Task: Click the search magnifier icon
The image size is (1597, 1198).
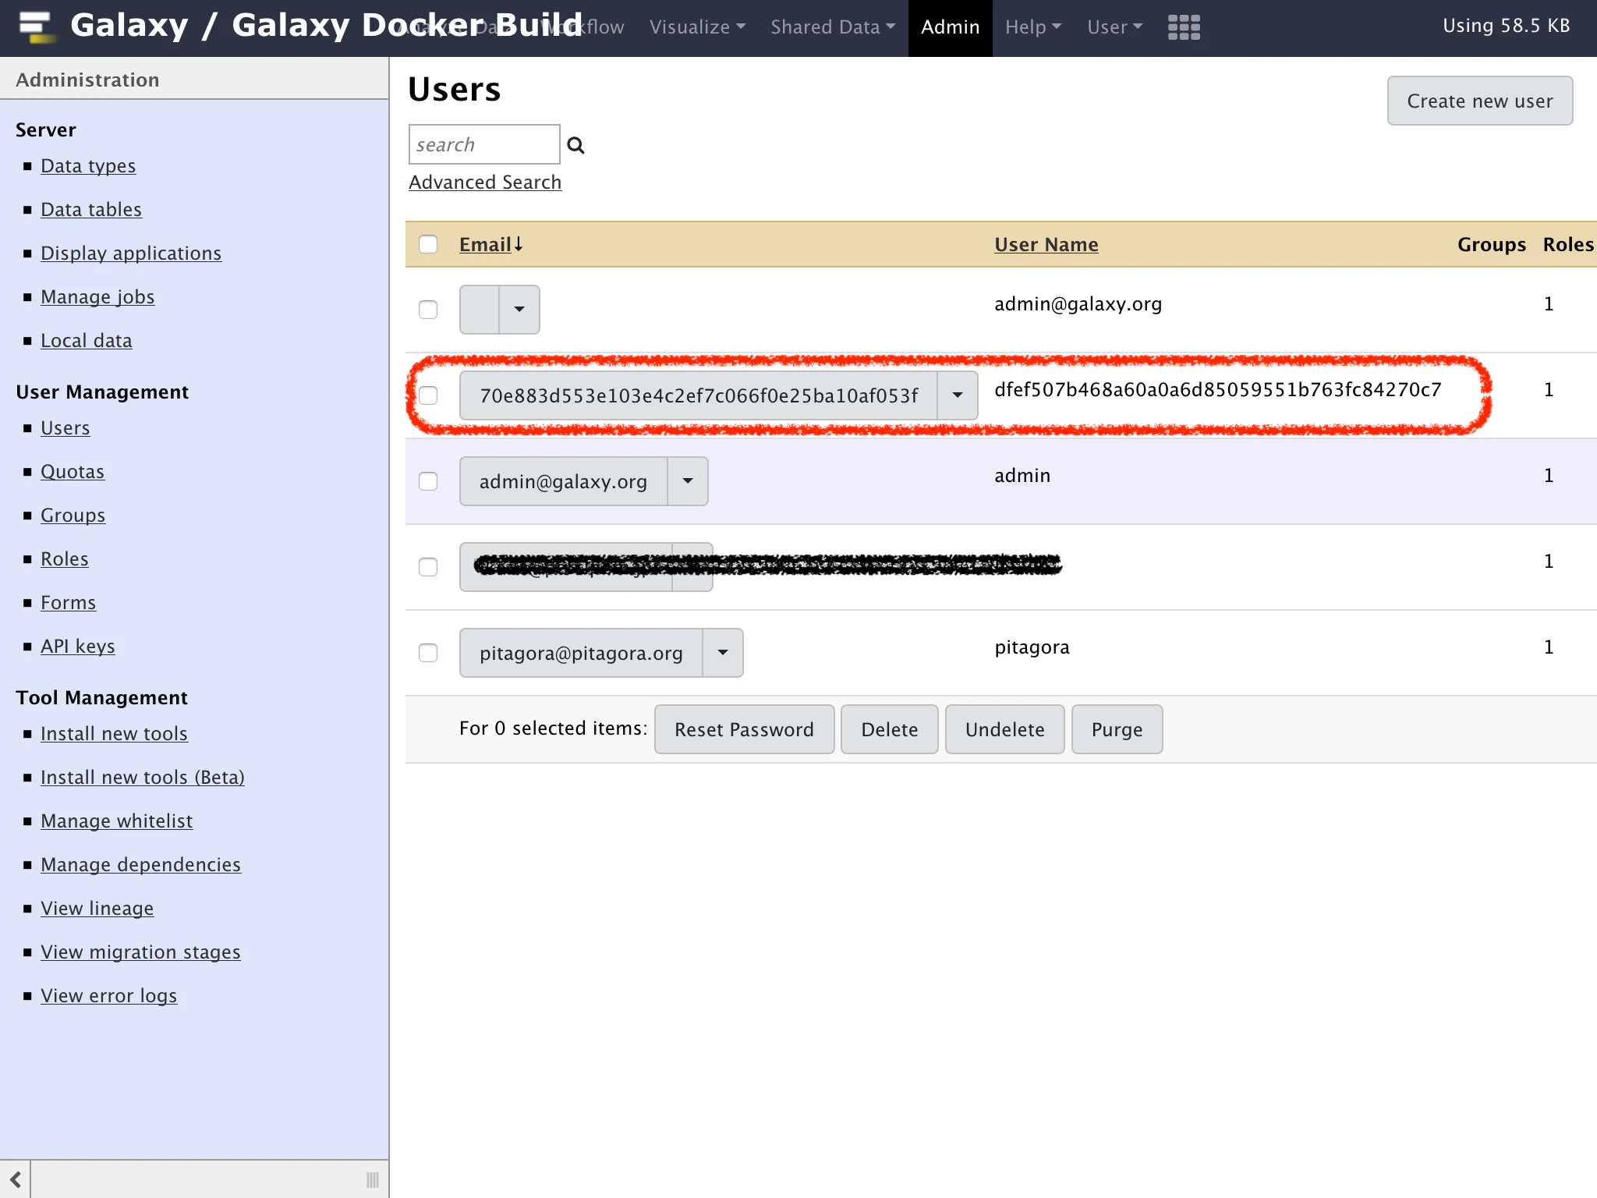Action: pos(575,145)
